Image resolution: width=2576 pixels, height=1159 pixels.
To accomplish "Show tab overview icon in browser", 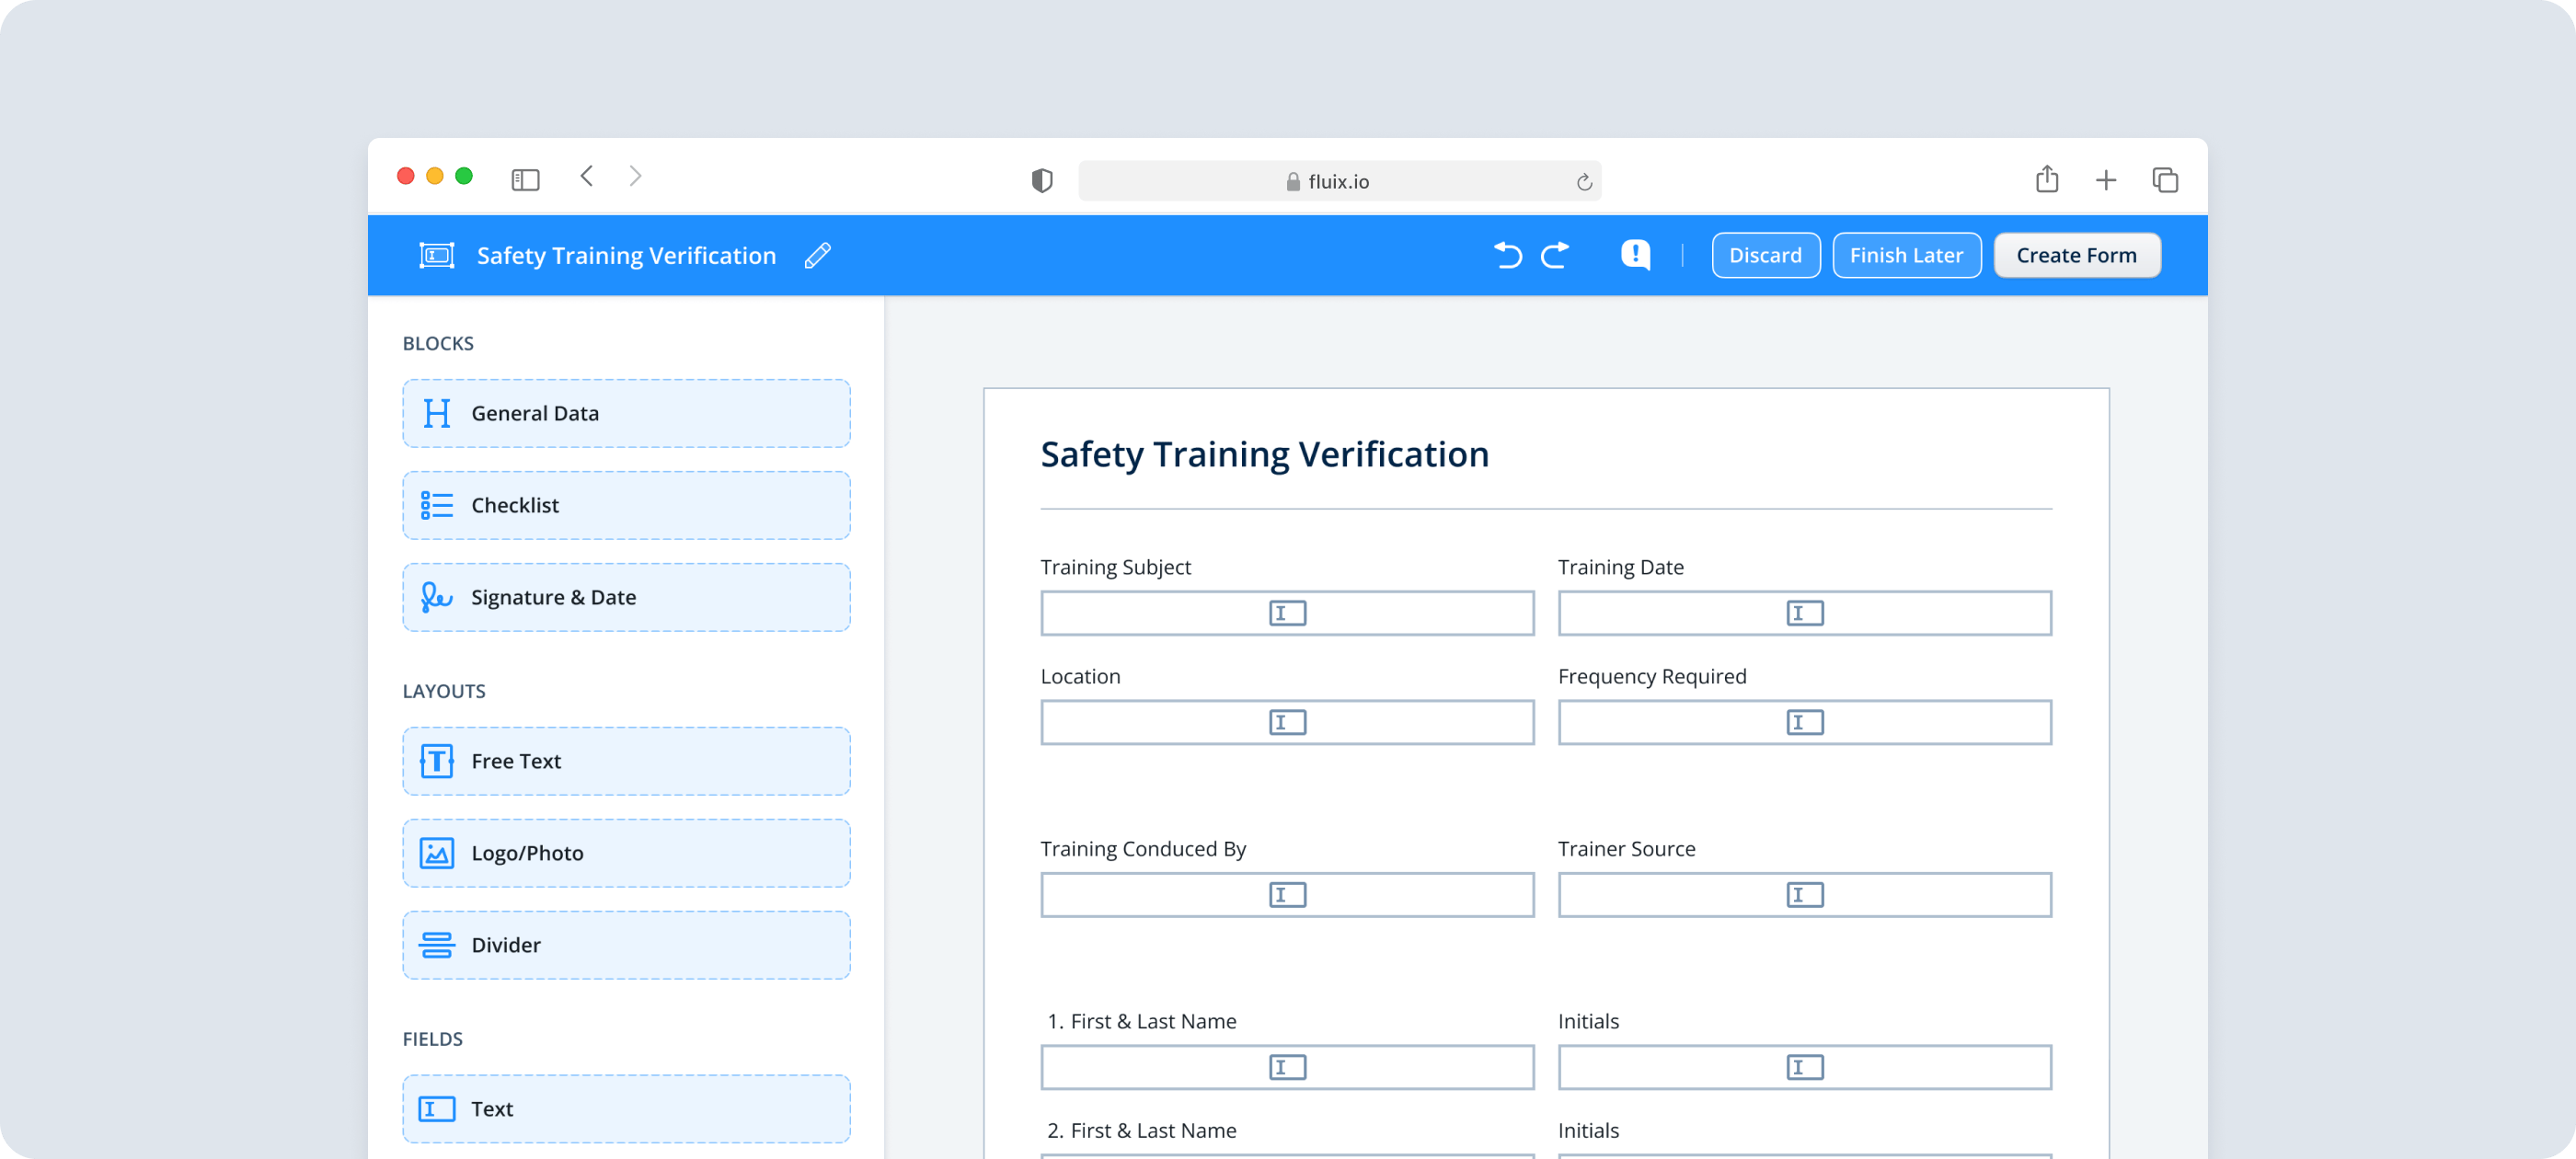I will tap(2164, 180).
